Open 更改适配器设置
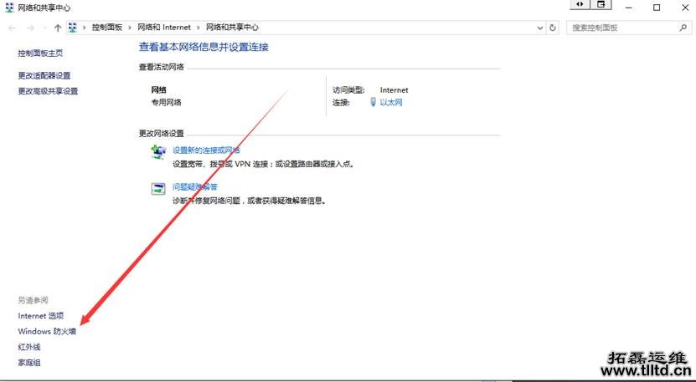The height and width of the screenshot is (382, 696). (44, 76)
